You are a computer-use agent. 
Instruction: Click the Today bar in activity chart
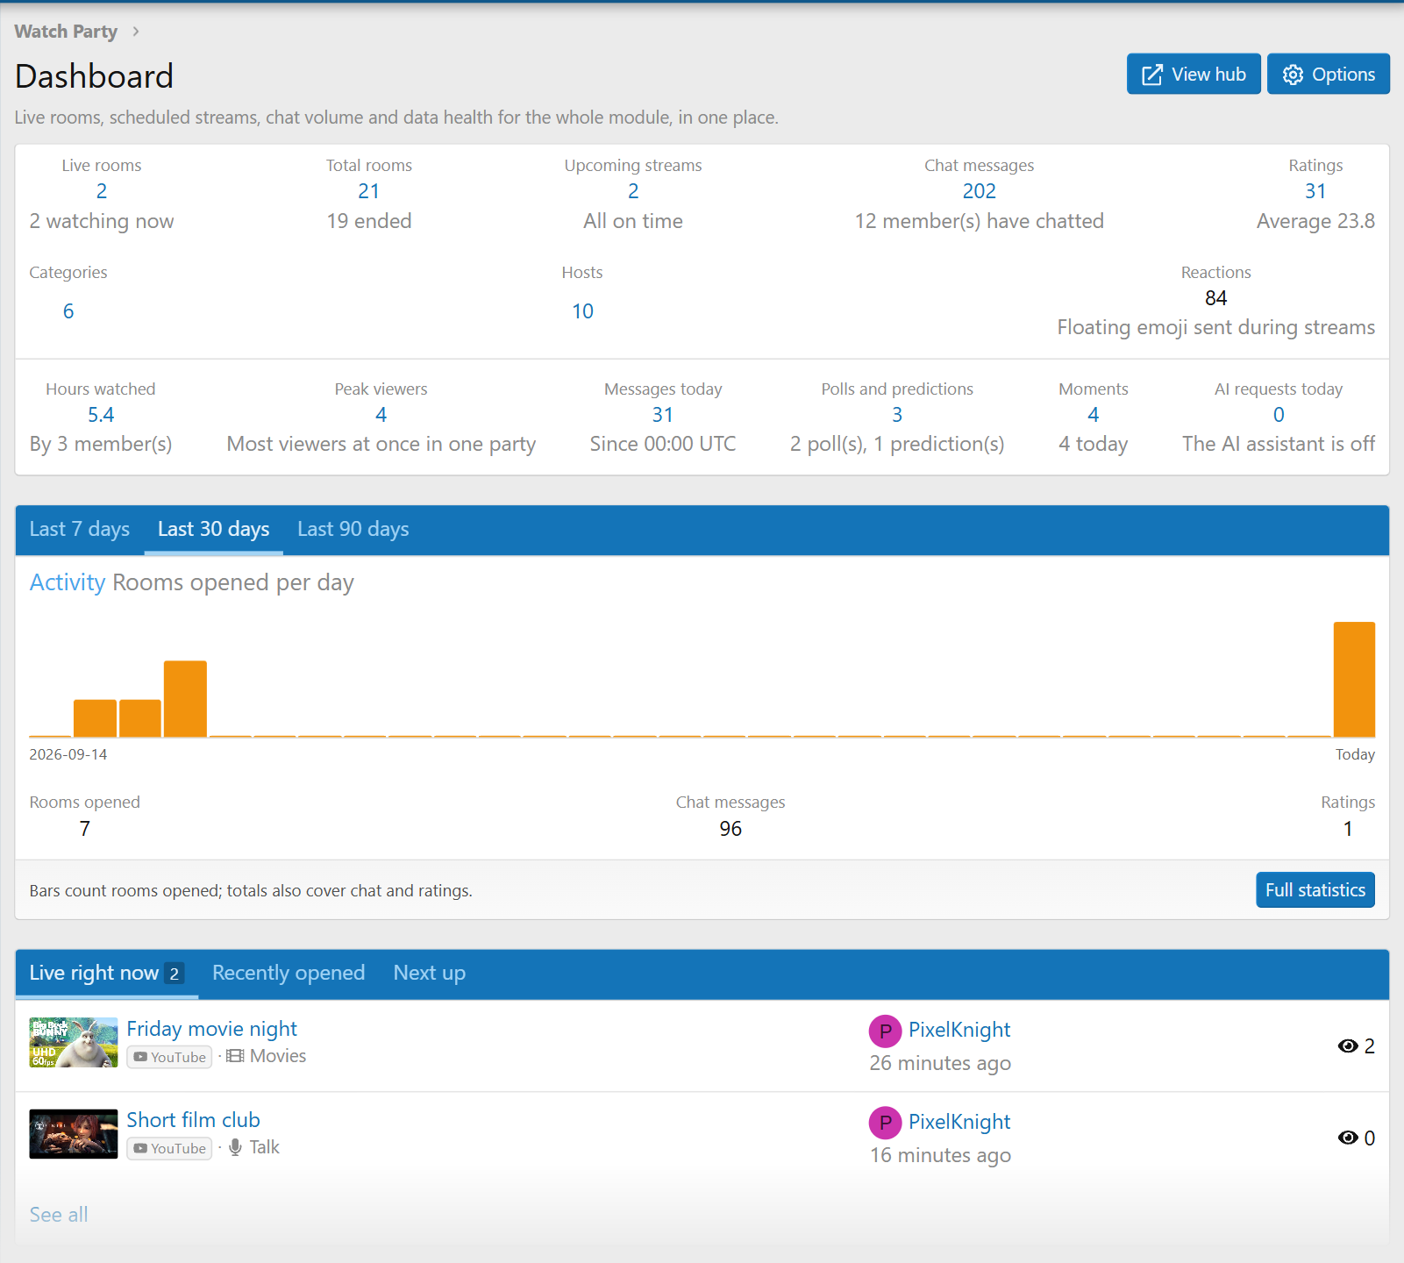coord(1354,680)
